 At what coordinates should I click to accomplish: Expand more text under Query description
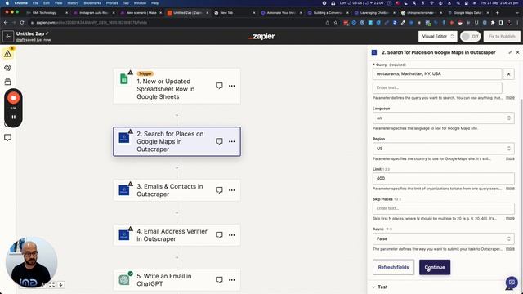tap(510, 98)
